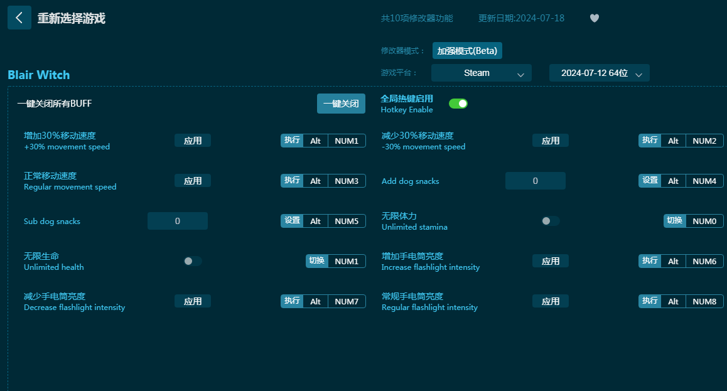Click the 更新日期:2024-07-18 text
The image size is (727, 391).
point(521,18)
